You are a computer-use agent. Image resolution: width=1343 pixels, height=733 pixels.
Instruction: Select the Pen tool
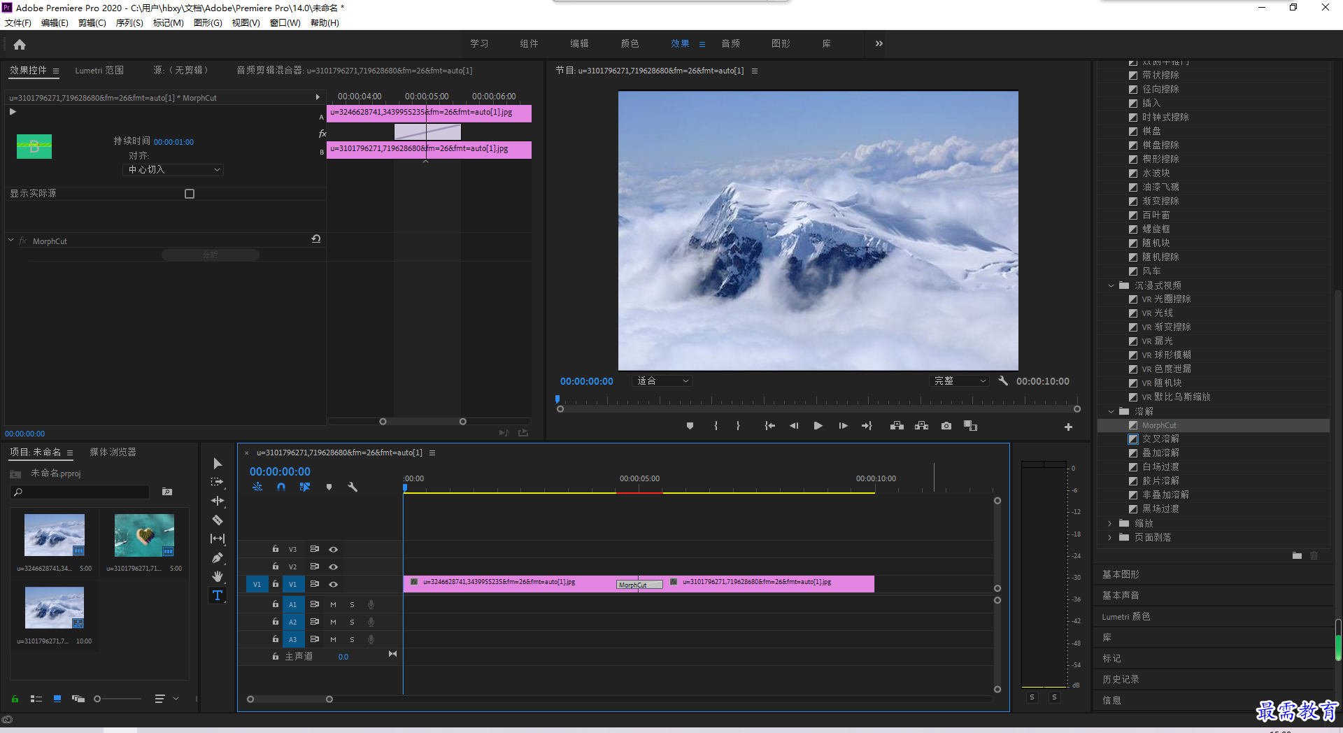(218, 557)
